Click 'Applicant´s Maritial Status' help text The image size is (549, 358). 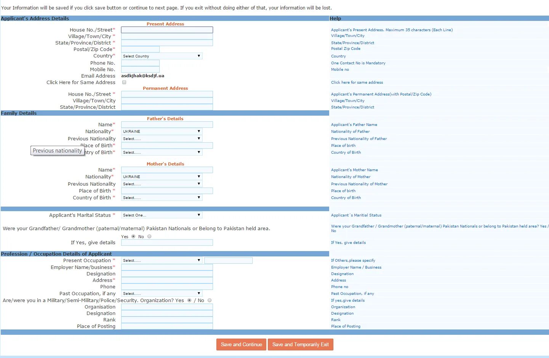pos(356,215)
